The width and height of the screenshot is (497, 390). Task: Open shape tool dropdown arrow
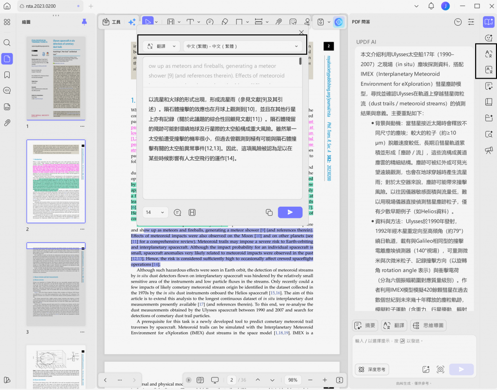(247, 22)
